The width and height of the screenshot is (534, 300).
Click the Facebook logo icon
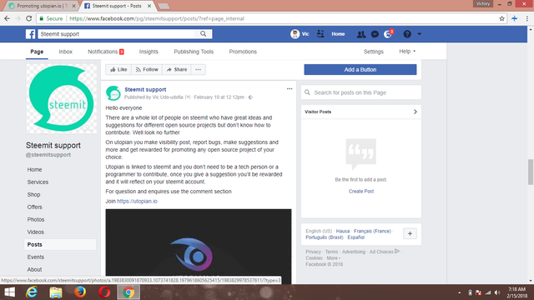pos(30,34)
